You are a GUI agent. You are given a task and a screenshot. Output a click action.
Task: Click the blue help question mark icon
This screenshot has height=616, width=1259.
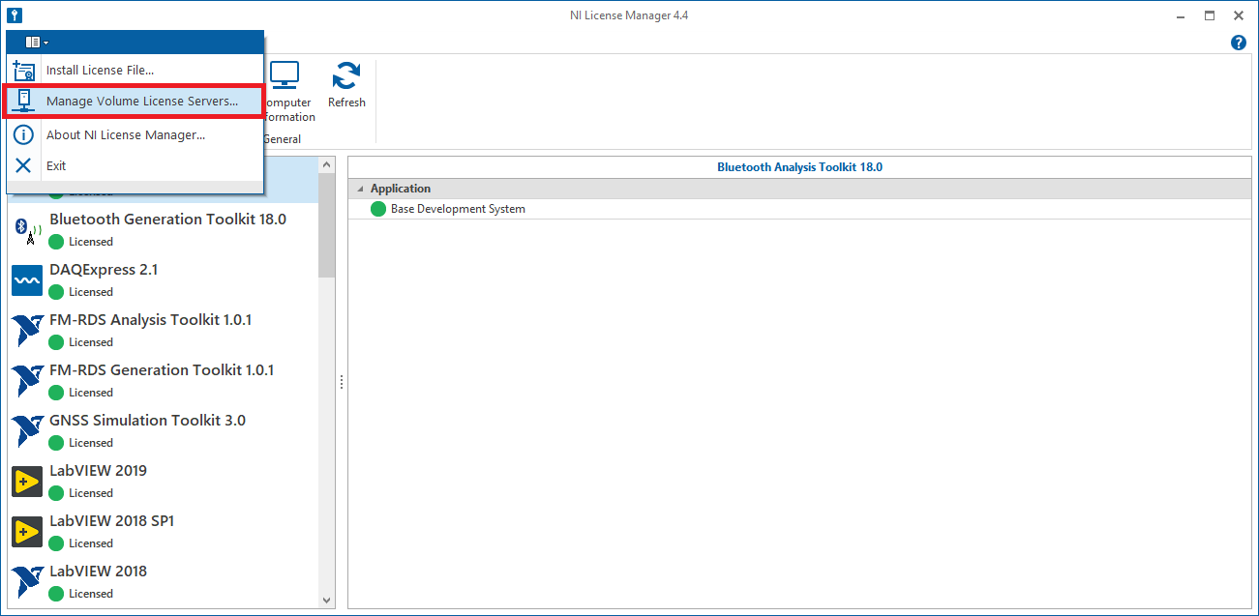[x=1238, y=43]
